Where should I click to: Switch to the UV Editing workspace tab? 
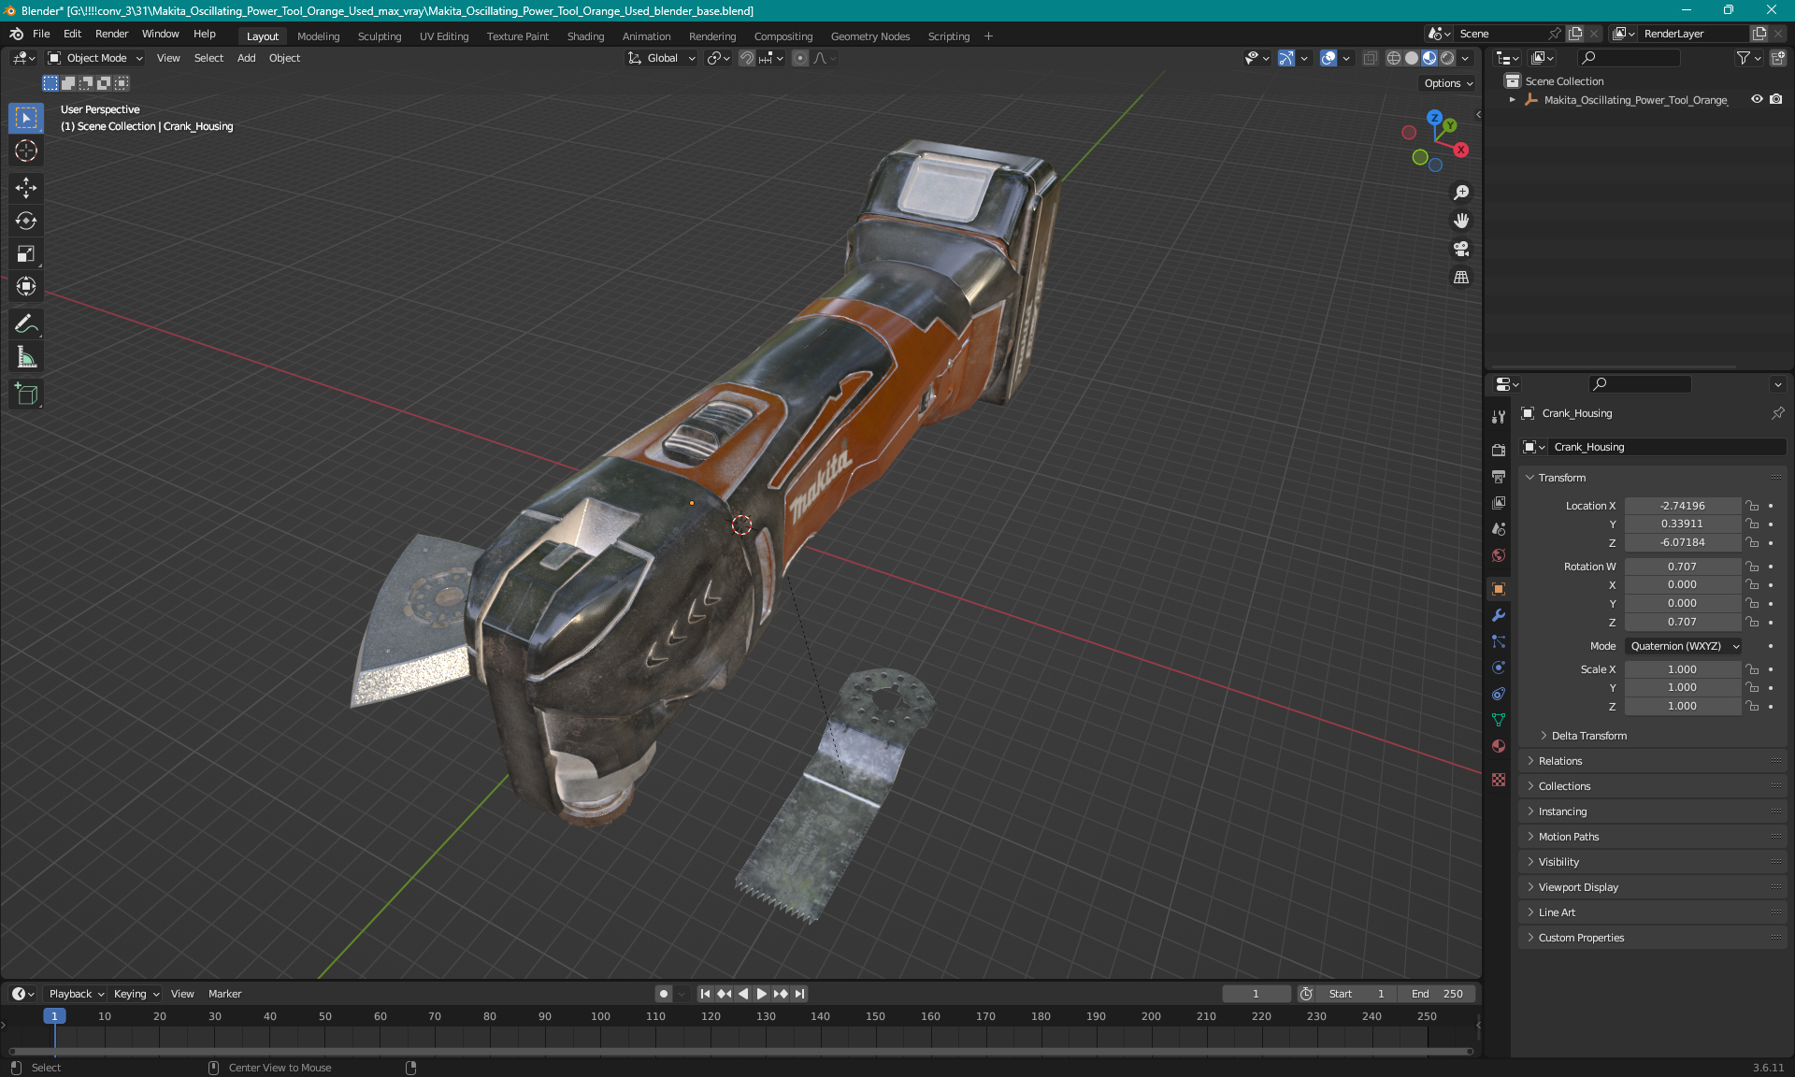coord(443,36)
